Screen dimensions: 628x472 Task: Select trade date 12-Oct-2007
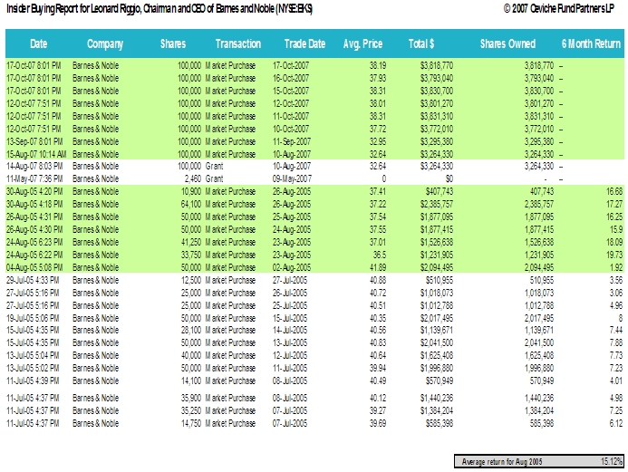[291, 103]
